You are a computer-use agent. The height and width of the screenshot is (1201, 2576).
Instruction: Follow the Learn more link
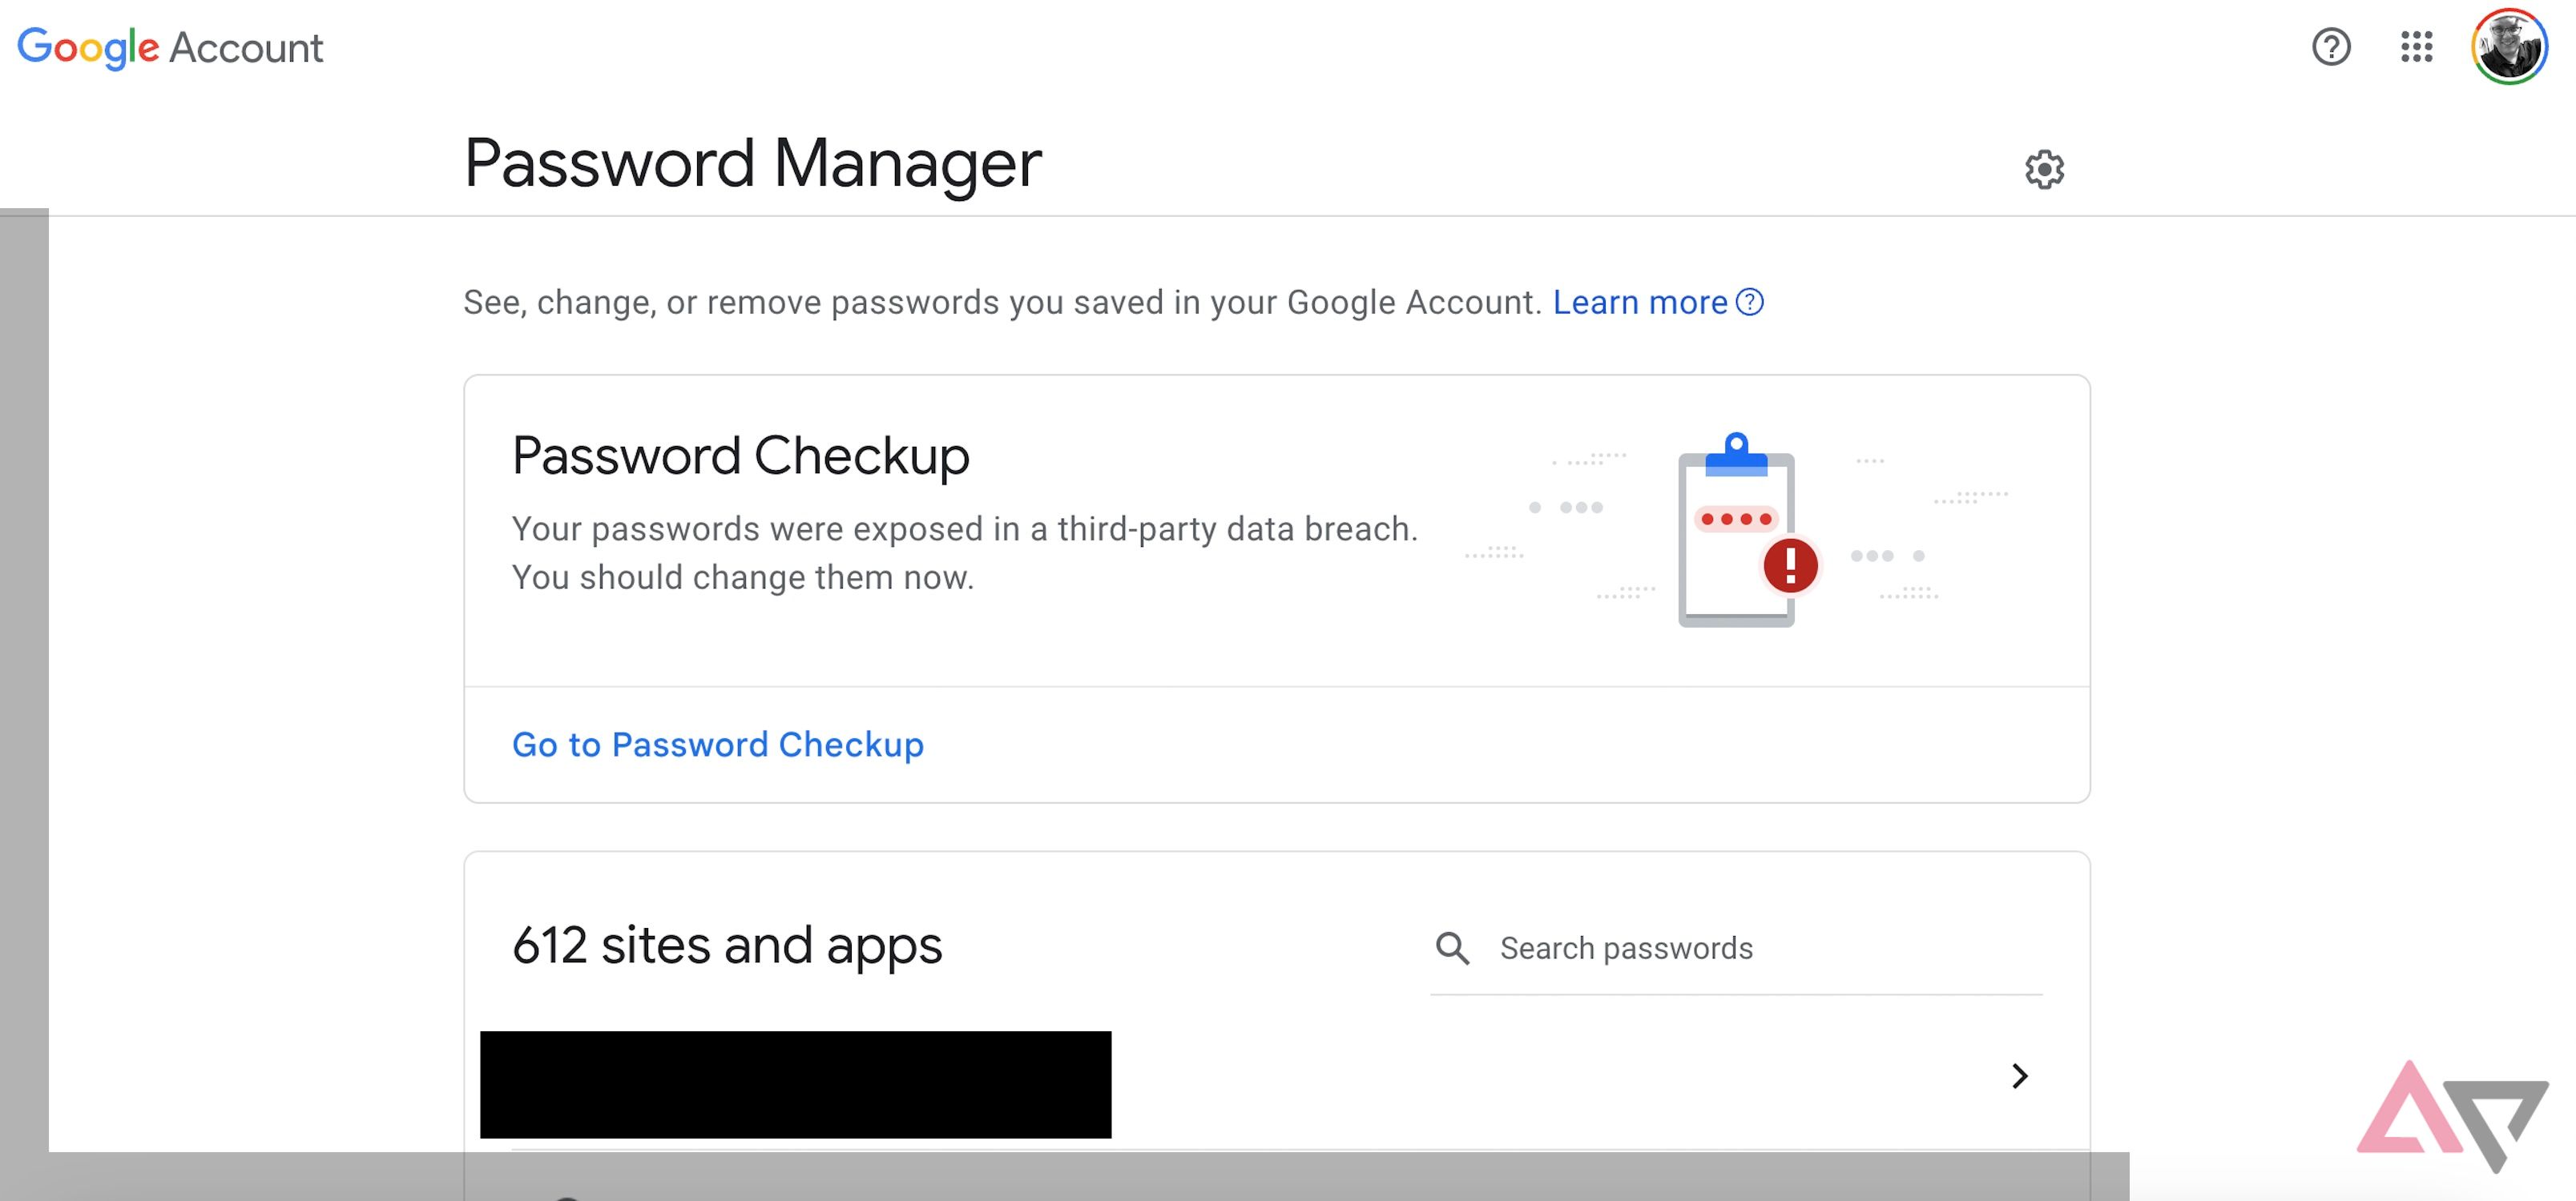(1639, 302)
